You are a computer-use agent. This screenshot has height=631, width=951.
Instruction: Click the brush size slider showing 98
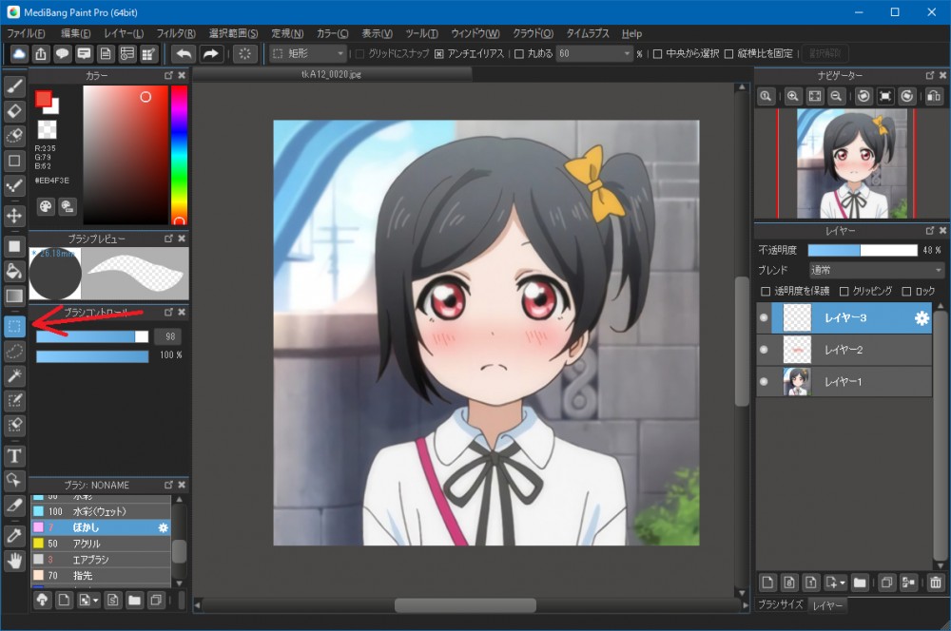click(x=92, y=336)
